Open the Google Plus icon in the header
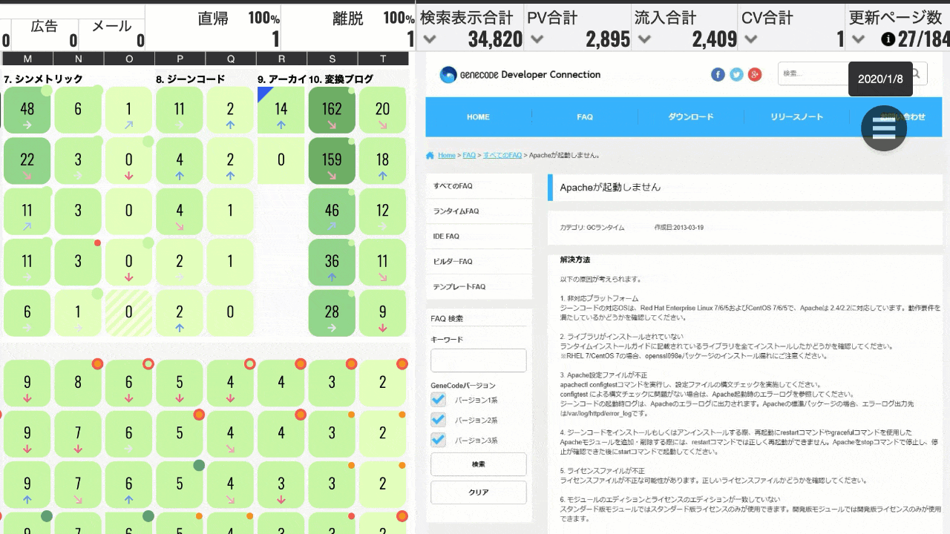 [755, 74]
